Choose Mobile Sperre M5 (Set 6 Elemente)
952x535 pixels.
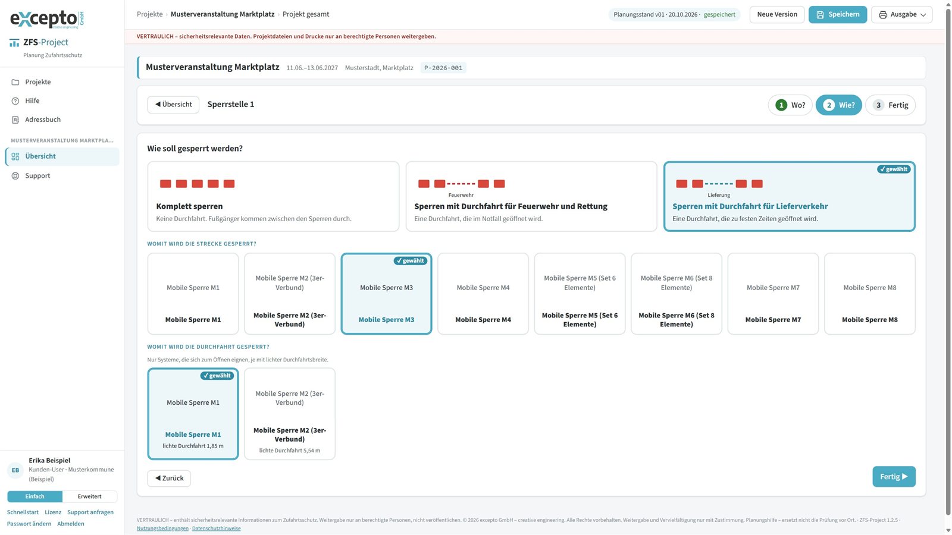tap(580, 294)
